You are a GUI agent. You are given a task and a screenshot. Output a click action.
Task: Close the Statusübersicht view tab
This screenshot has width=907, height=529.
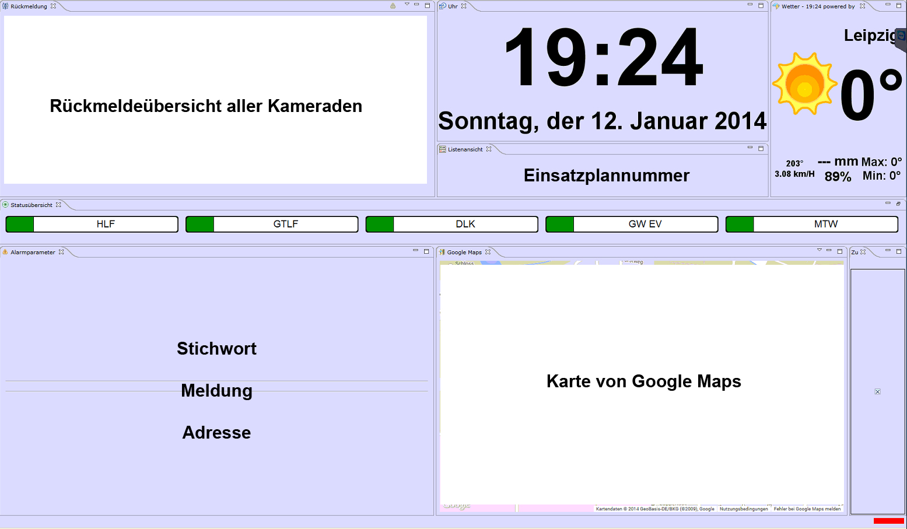click(x=58, y=205)
